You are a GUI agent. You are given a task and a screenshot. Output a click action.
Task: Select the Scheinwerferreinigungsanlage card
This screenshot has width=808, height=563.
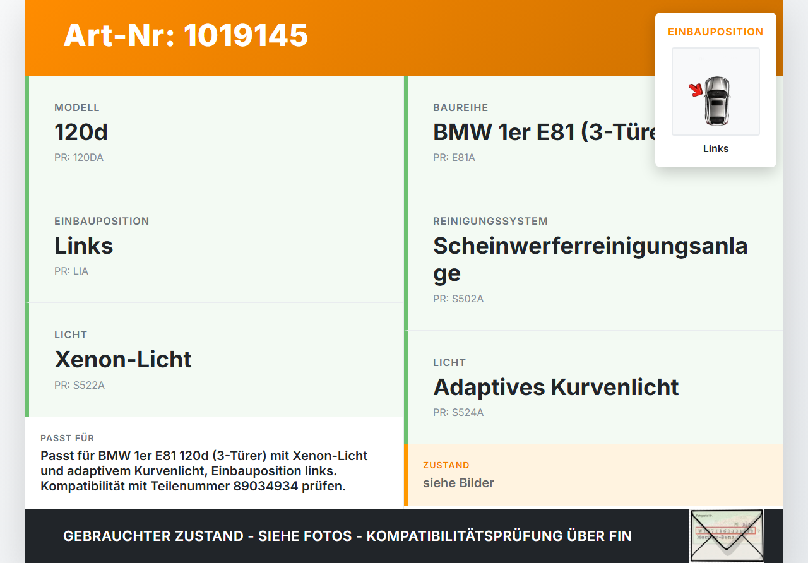pyautogui.click(x=590, y=259)
